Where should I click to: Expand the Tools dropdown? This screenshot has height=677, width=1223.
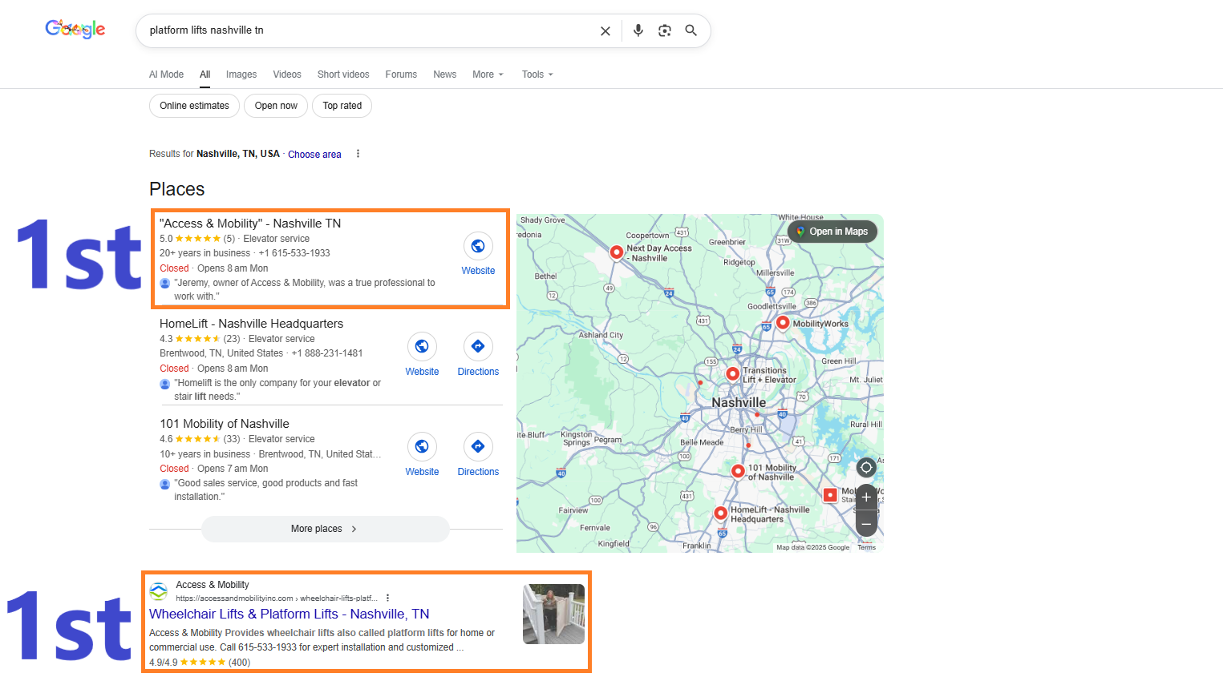(x=537, y=75)
